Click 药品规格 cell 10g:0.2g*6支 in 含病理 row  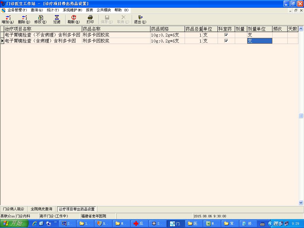click(x=167, y=41)
